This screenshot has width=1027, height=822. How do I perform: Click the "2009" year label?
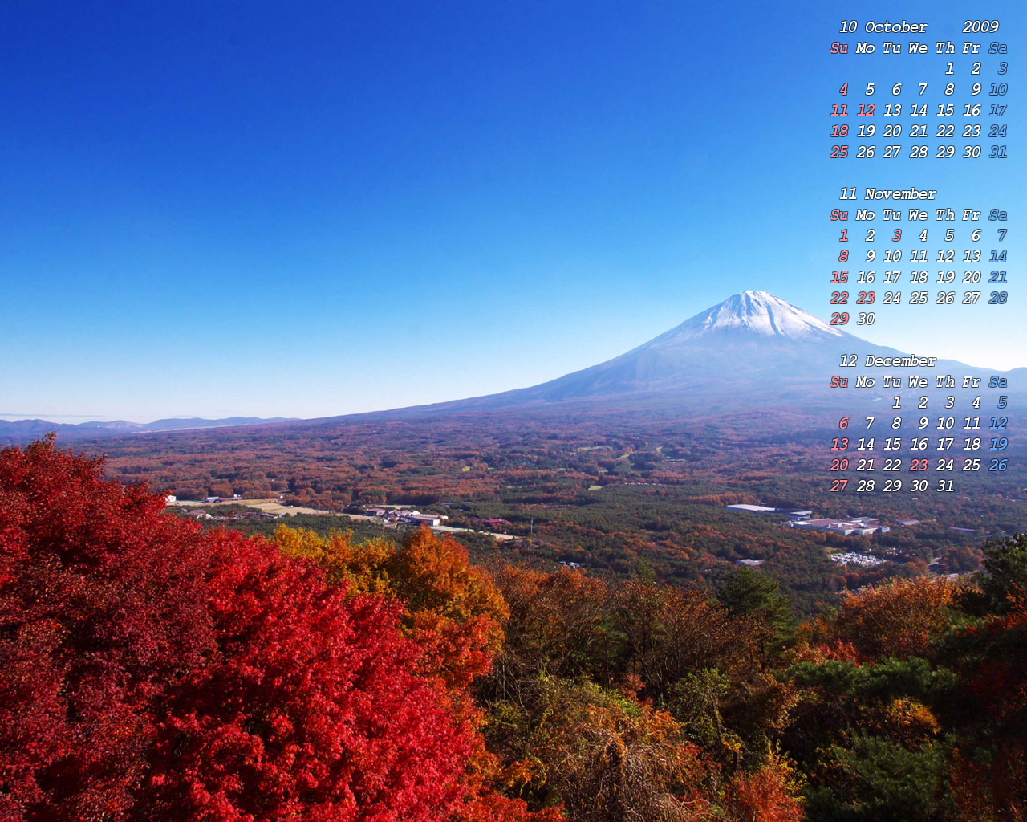tap(980, 27)
